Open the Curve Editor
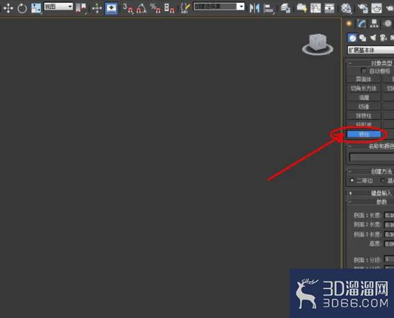 [x=315, y=8]
